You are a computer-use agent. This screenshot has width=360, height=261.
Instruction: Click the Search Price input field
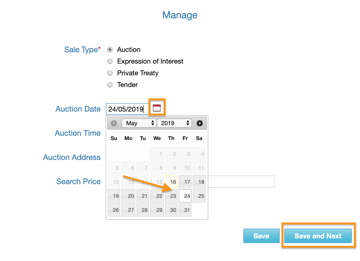click(242, 182)
